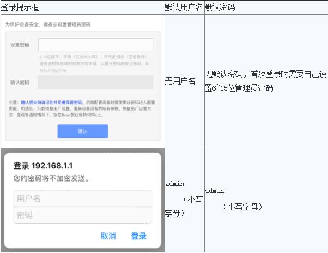328x253 pixels.
Task: Click the 登录 192.168.1.1 dialog title
Action: click(42, 166)
